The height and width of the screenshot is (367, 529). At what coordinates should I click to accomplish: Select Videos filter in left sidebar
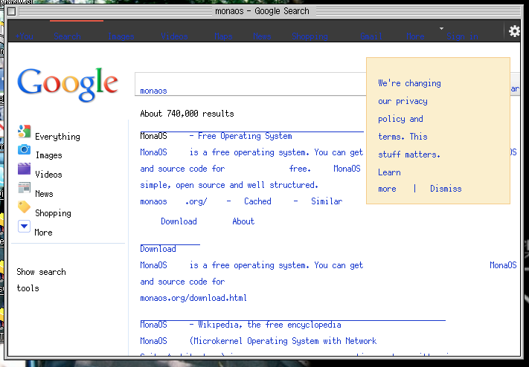(48, 175)
